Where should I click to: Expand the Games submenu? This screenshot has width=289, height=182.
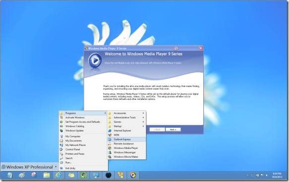tap(127, 122)
